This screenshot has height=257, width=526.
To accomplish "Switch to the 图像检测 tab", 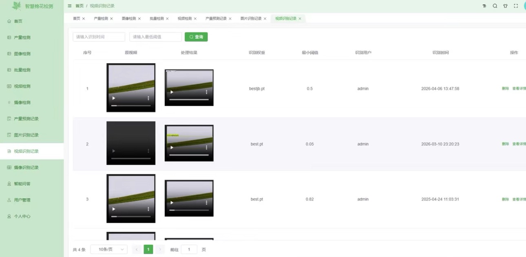I will [x=129, y=19].
